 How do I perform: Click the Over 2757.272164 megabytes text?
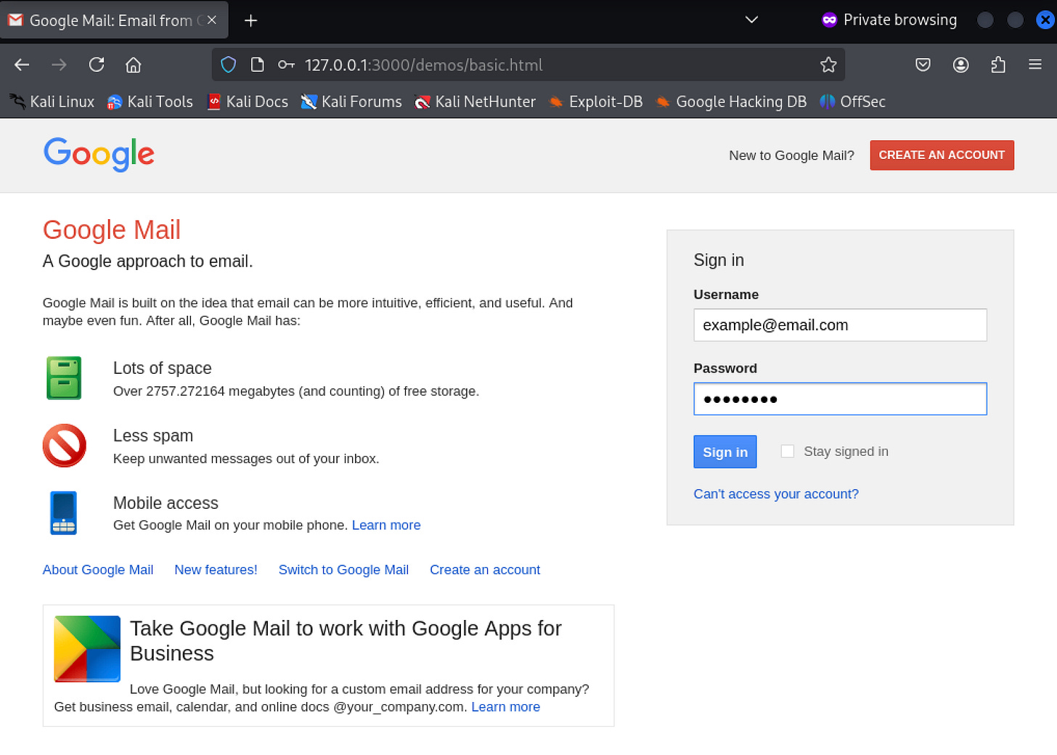pyautogui.click(x=296, y=391)
